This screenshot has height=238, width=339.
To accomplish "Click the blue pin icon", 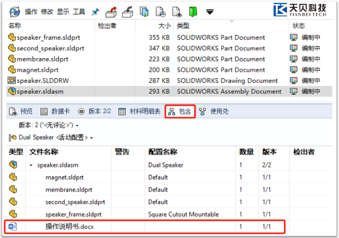I will [95, 11].
